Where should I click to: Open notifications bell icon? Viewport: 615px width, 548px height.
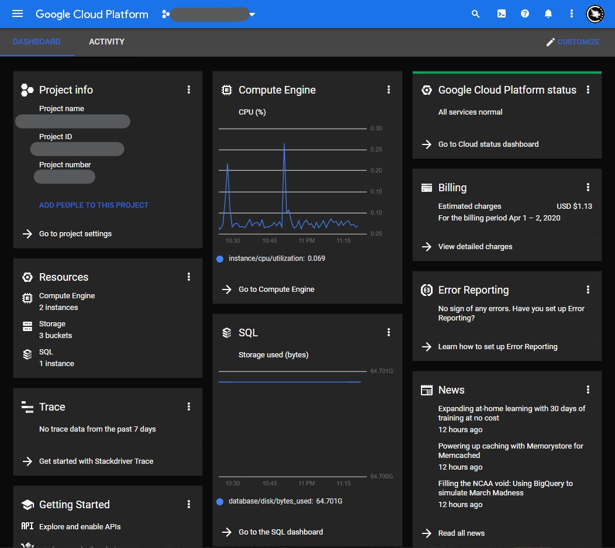548,14
